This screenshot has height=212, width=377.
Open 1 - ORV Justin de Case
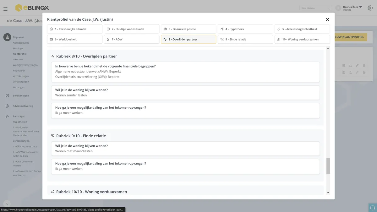point(25,146)
